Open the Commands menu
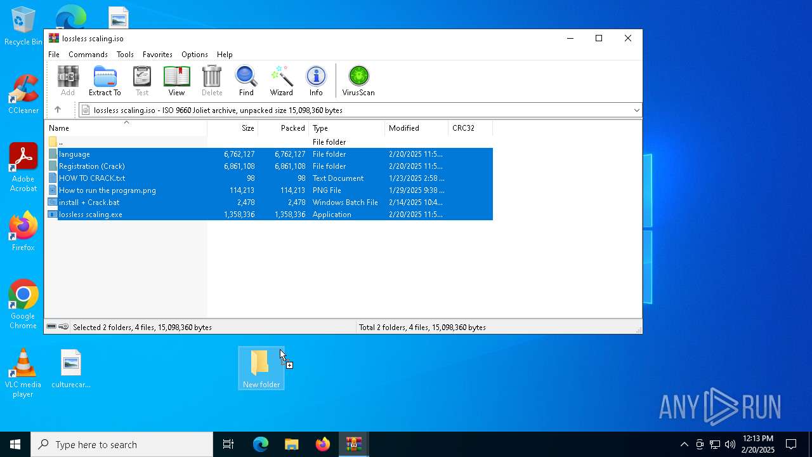Image resolution: width=812 pixels, height=457 pixels. (x=88, y=55)
